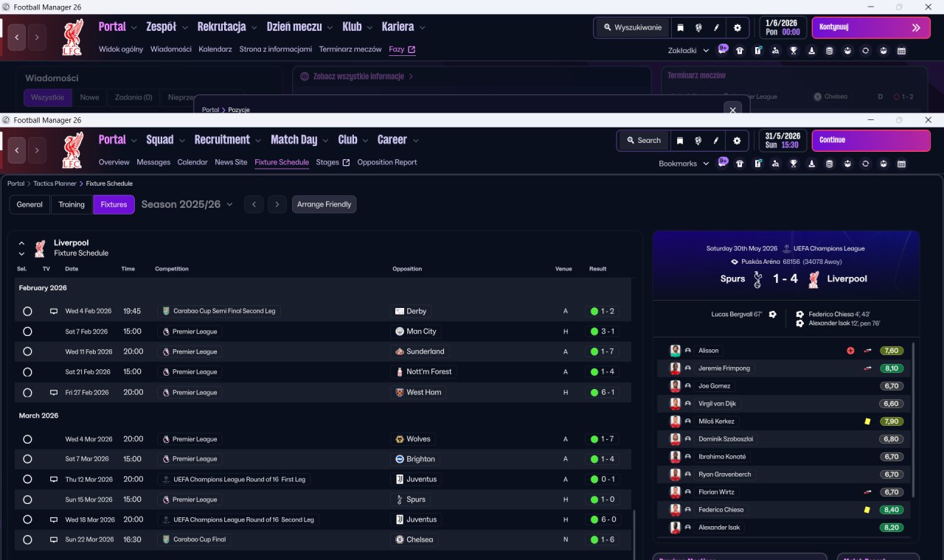Open the calendar icon in Zakładki row
Screen dimensions: 944x560
click(901, 51)
